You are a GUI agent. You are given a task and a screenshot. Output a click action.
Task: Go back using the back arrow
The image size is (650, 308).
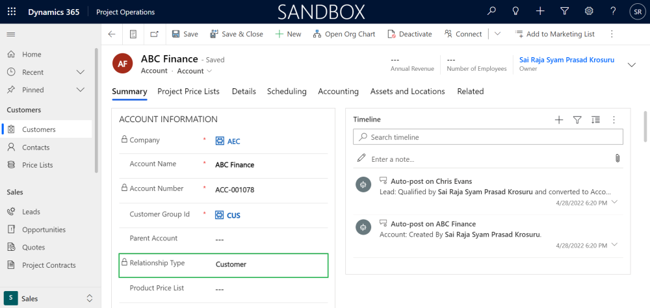(112, 34)
